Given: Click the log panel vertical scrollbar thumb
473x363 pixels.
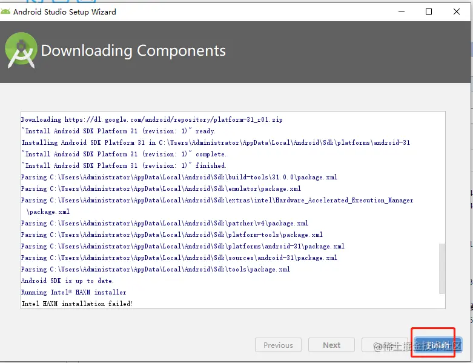Looking at the screenshot, I should point(442,268).
